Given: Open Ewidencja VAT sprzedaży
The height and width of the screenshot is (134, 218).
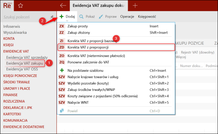Looking at the screenshot, I should click(27, 57).
